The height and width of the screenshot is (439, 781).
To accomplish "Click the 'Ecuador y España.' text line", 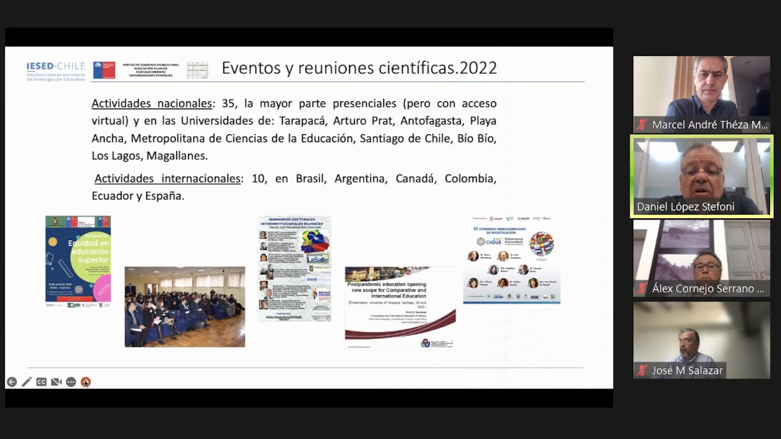I will 138,196.
